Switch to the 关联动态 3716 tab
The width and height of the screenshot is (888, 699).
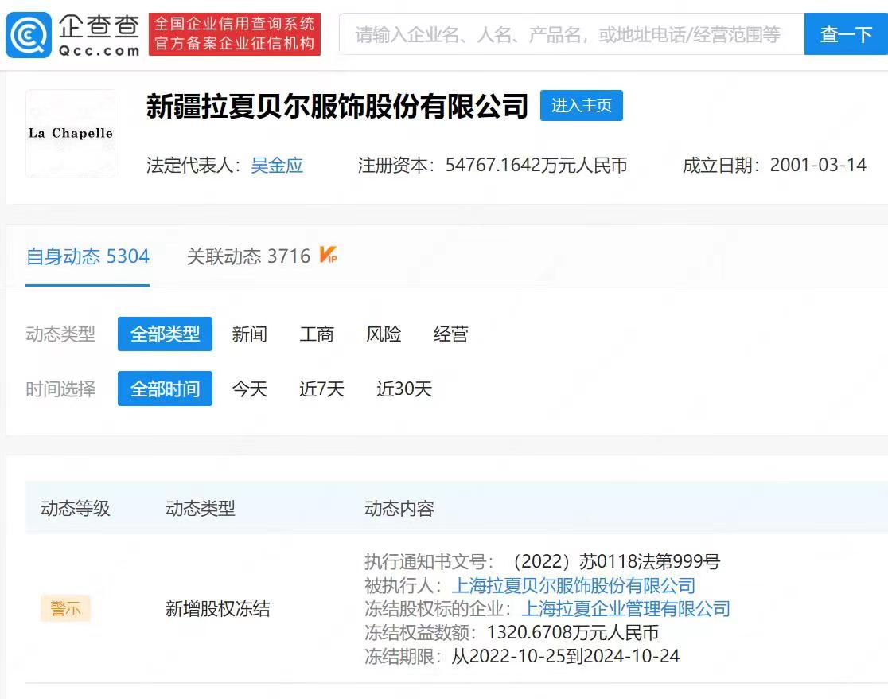(248, 256)
